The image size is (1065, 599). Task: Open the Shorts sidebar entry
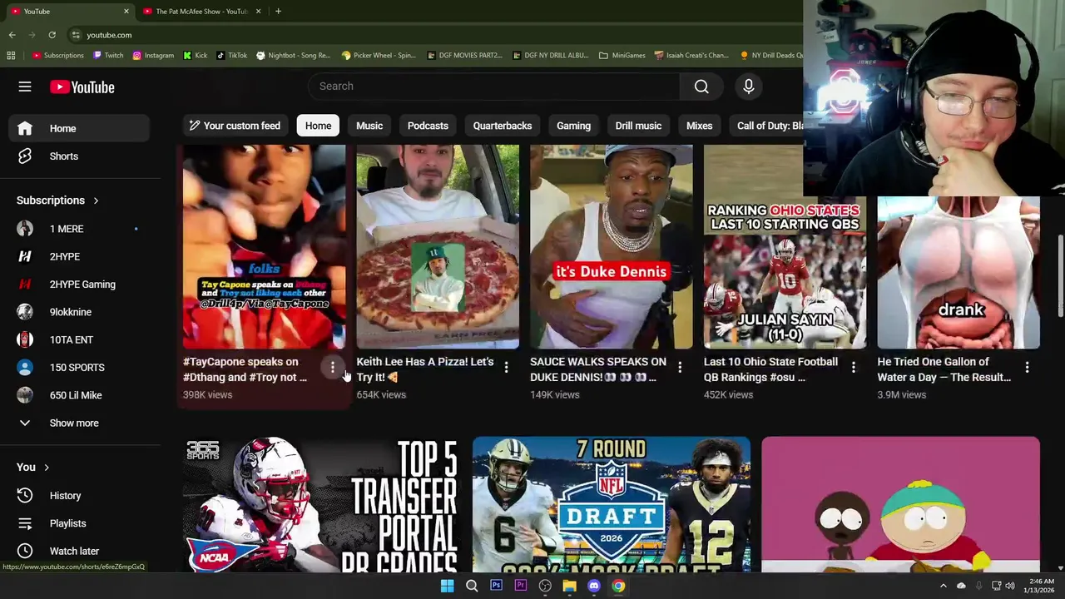[x=79, y=156]
